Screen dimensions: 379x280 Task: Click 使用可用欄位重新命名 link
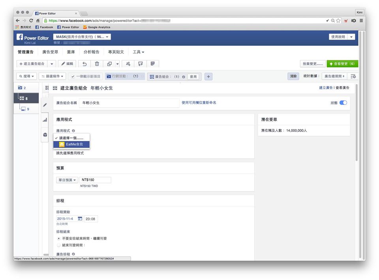coord(199,103)
